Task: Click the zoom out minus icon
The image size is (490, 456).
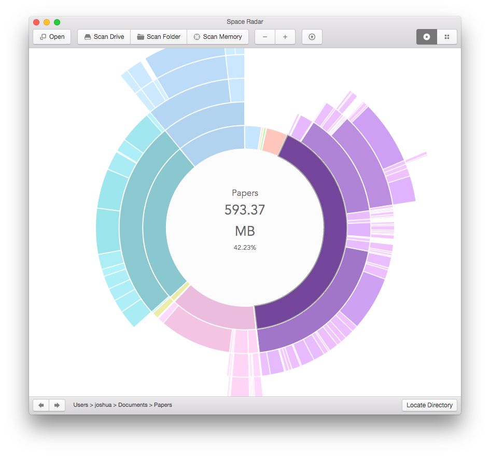Action: tap(264, 37)
